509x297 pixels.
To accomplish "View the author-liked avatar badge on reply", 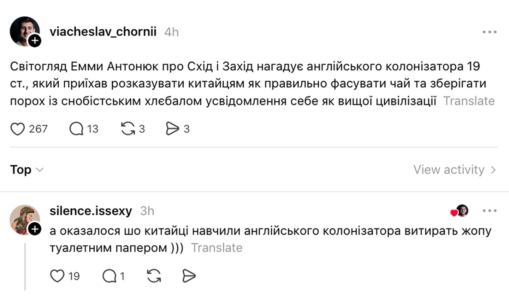I will click(460, 211).
